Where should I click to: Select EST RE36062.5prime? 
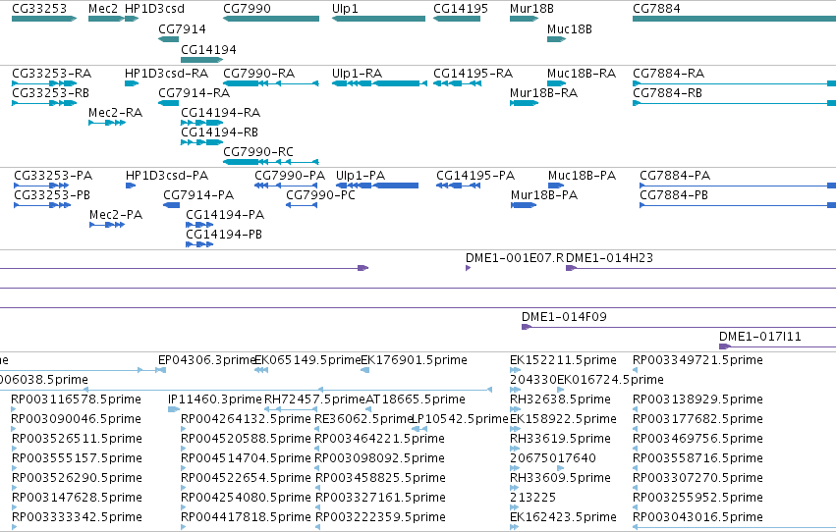364,420
